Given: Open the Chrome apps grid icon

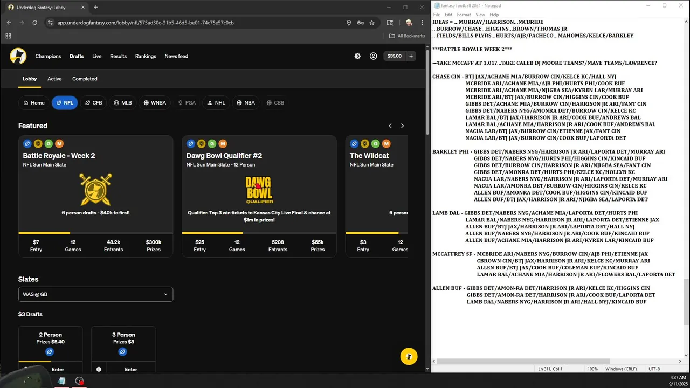Looking at the screenshot, I should click(8, 36).
